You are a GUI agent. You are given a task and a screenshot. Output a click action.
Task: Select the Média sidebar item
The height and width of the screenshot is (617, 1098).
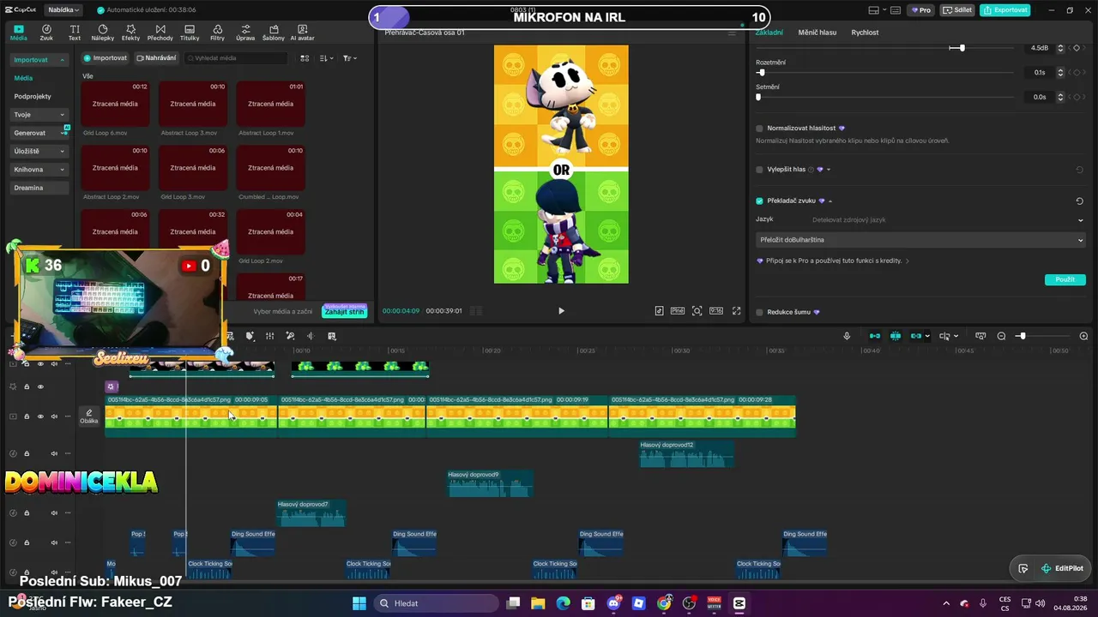click(x=23, y=78)
